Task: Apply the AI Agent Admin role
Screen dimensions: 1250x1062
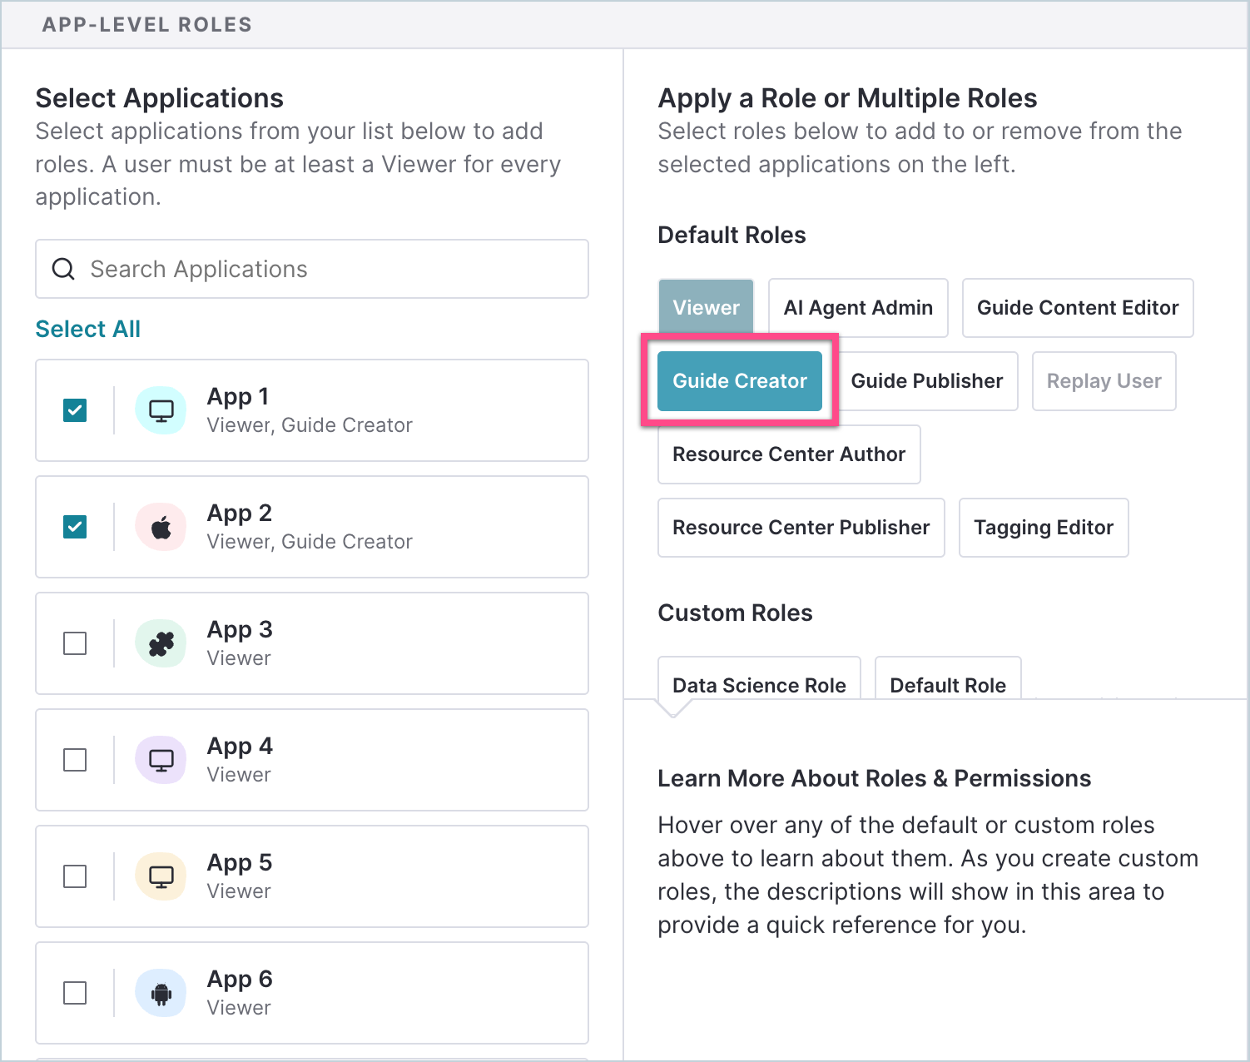Action: 858,308
